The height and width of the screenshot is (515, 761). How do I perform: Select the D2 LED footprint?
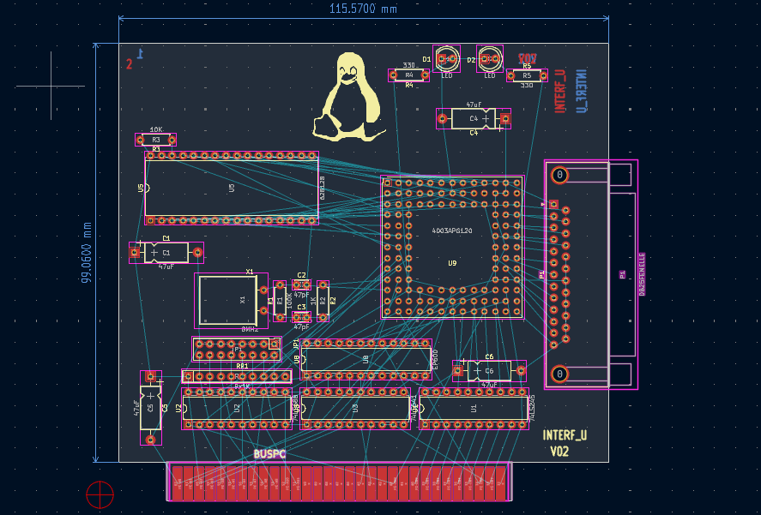490,59
